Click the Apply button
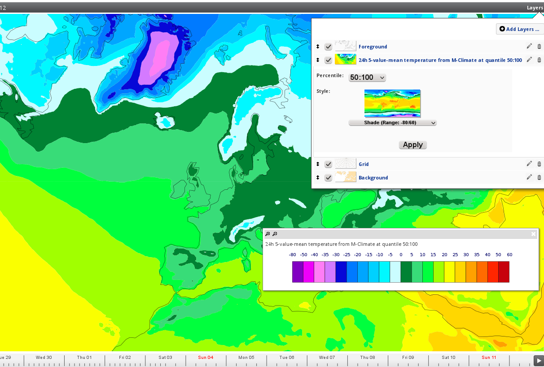The image size is (544, 367). point(412,145)
